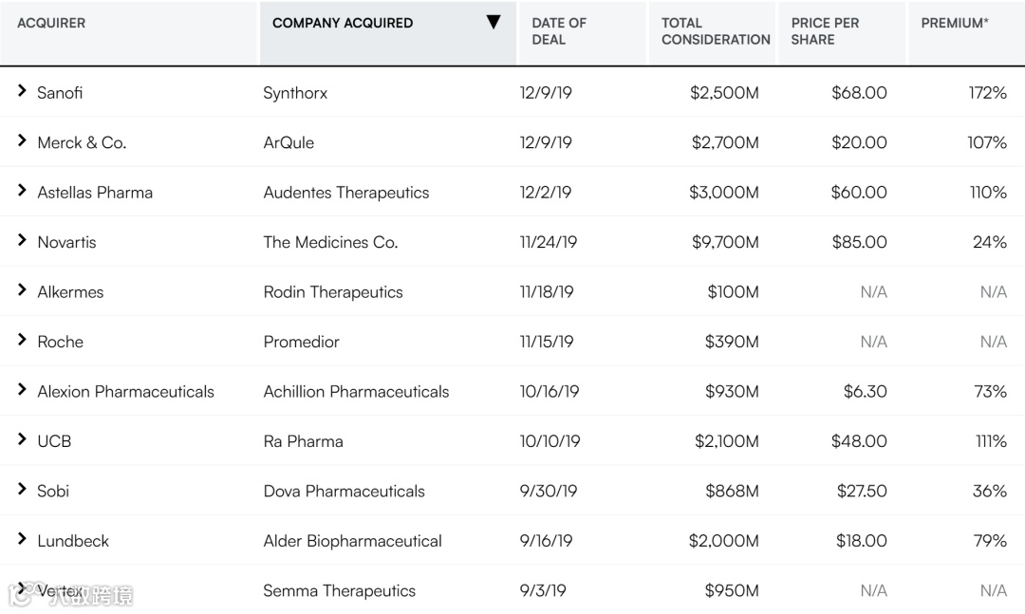Expand the Astellas Pharma deal details
The width and height of the screenshot is (1025, 614).
(x=22, y=191)
